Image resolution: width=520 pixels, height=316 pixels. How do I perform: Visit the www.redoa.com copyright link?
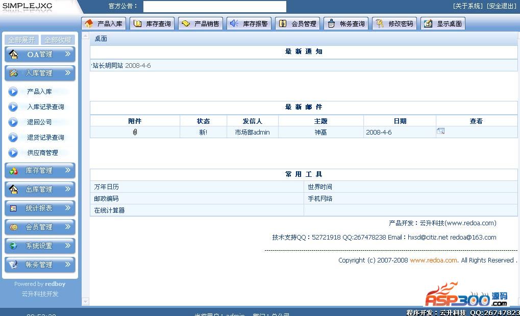tap(433, 260)
